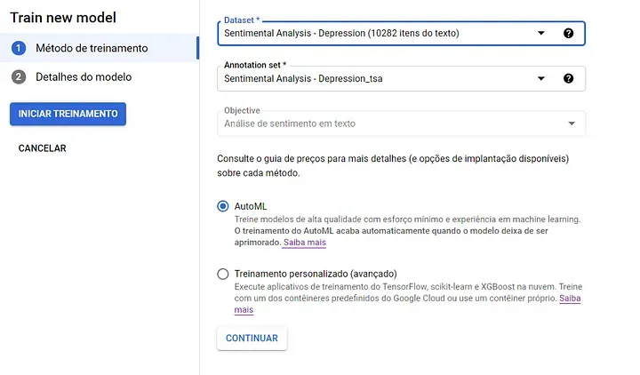Expand the Annotation set dropdown arrow
The width and height of the screenshot is (640, 375).
(x=541, y=78)
